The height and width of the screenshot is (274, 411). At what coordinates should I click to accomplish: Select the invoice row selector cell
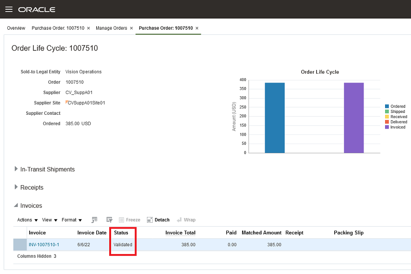coord(20,245)
